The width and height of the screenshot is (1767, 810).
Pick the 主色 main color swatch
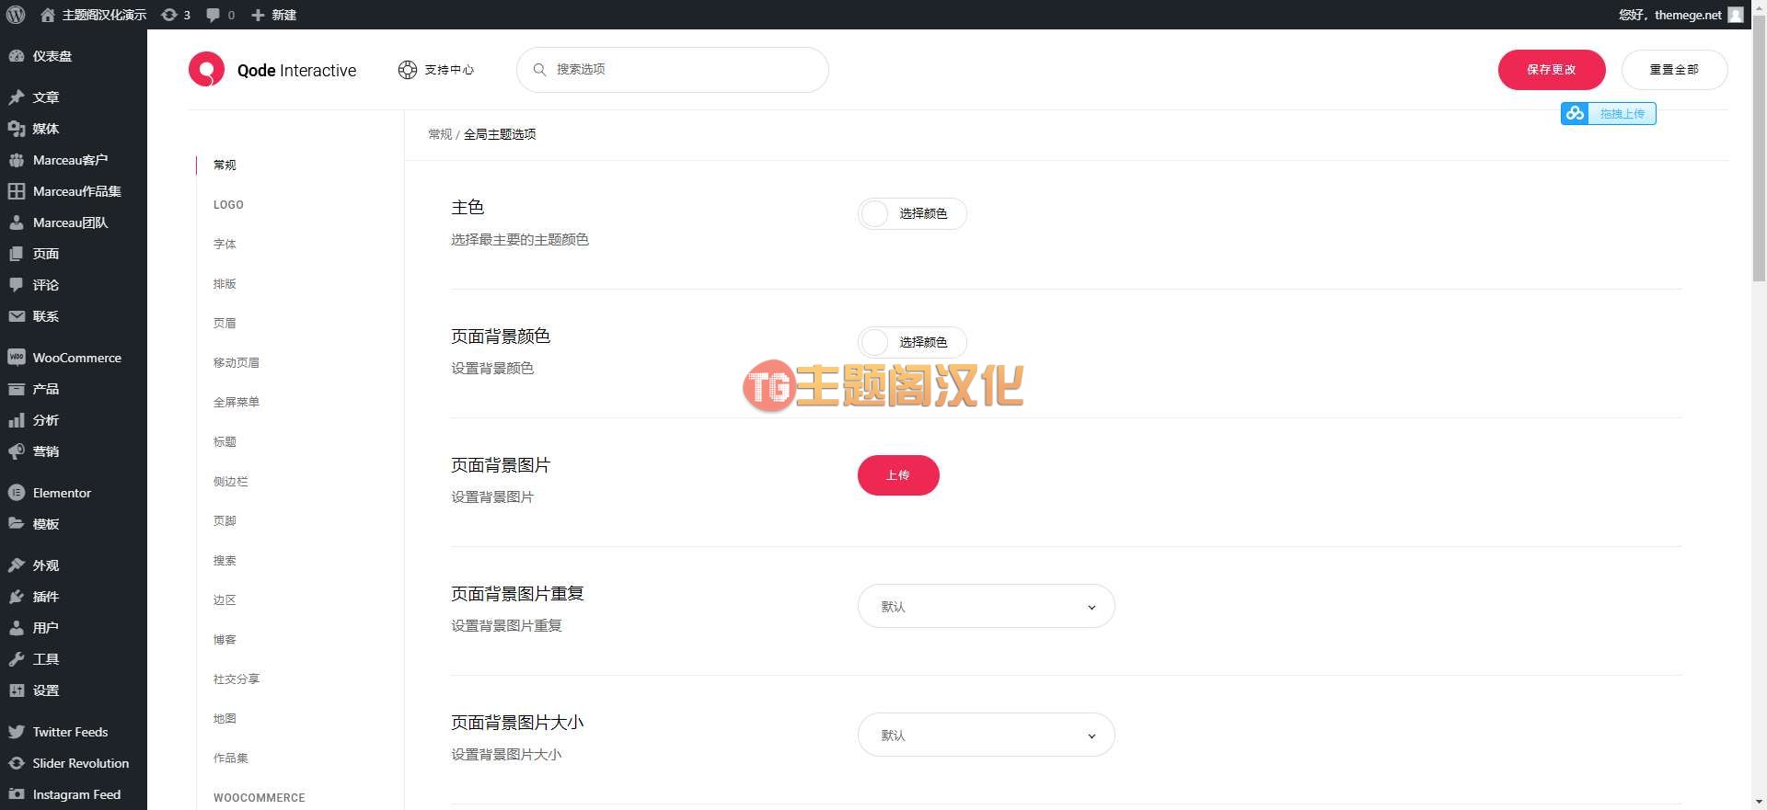[874, 214]
